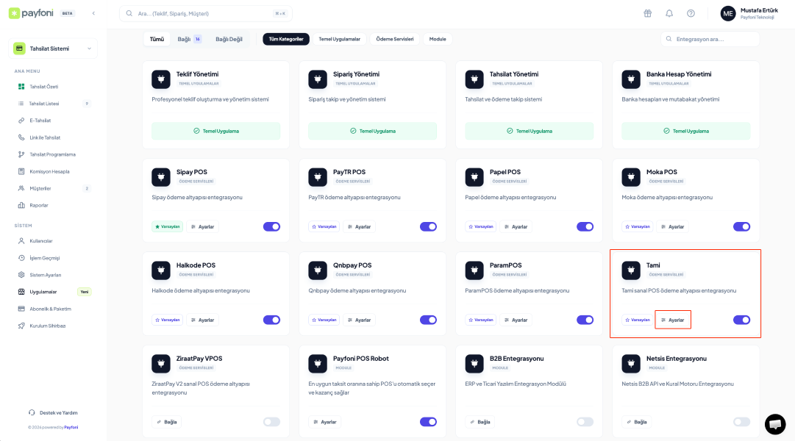This screenshot has height=441, width=795.
Task: Click the help question mark icon
Action: pyautogui.click(x=691, y=13)
